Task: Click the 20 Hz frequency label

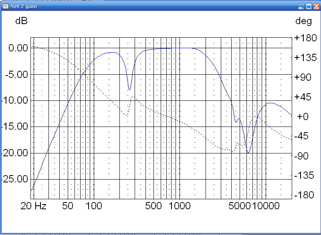Action: click(x=34, y=206)
